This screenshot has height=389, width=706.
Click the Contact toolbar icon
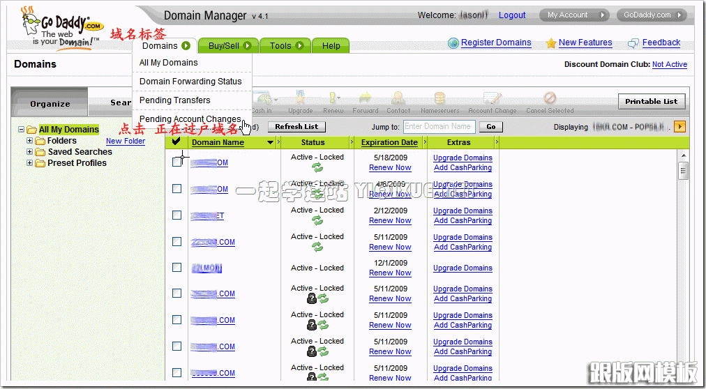click(x=398, y=98)
